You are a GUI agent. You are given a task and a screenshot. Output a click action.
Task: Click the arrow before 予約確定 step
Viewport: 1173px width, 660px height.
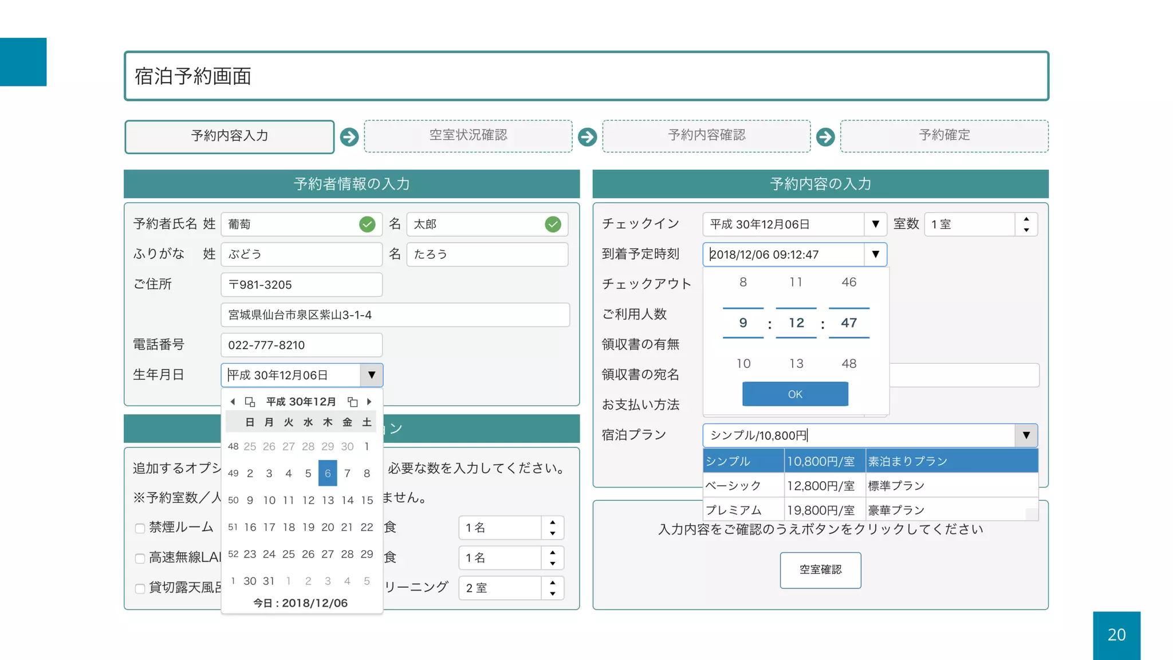[x=825, y=137]
